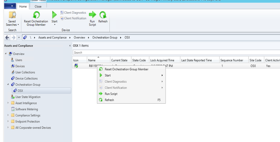Collapse the Overview tree node
280x142 pixels.
point(6,53)
